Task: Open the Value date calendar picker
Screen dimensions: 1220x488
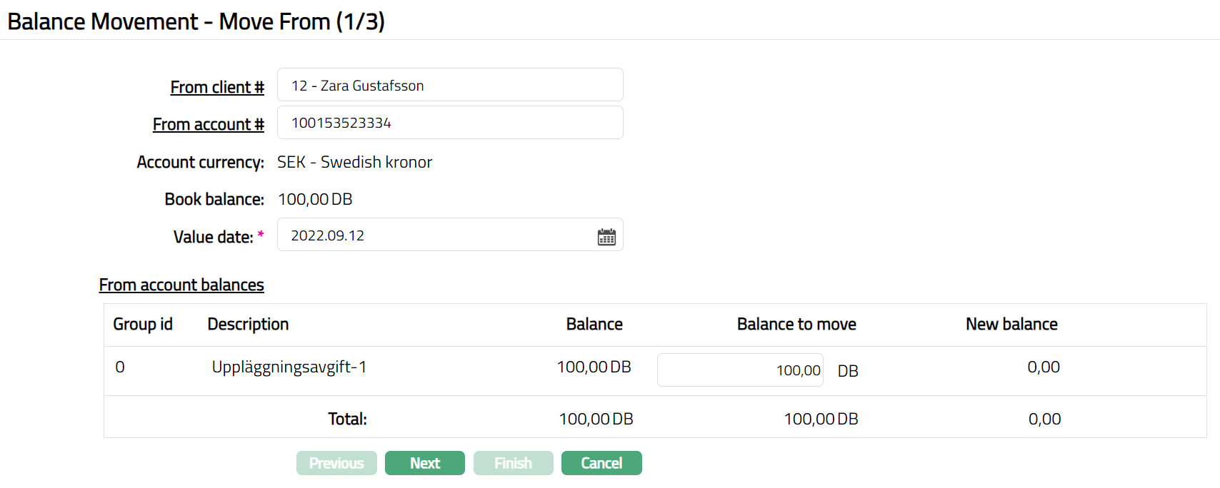Action: tap(606, 237)
